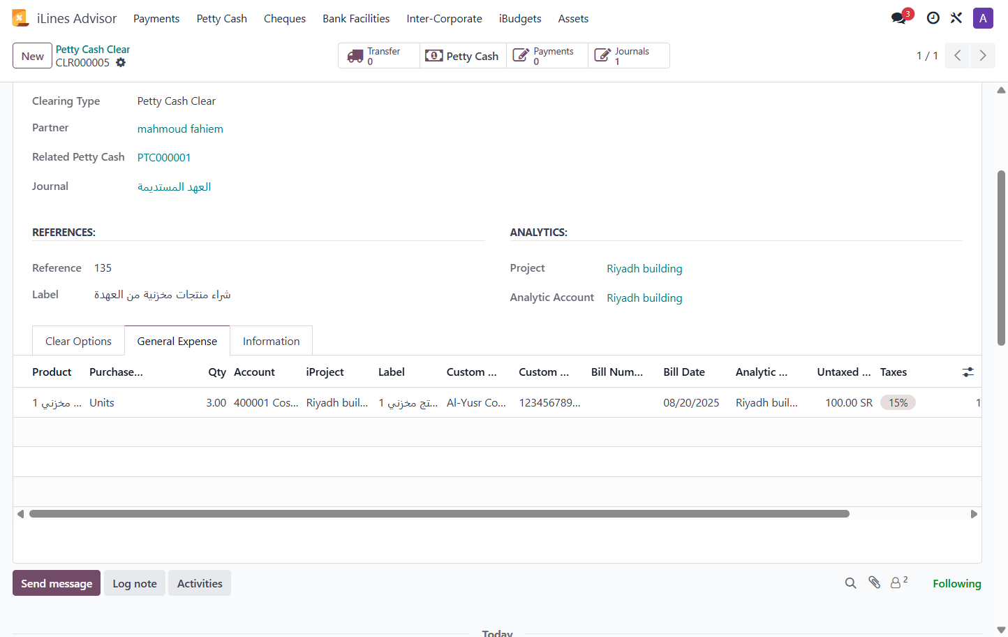The width and height of the screenshot is (1008, 637).
Task: Switch to the Information tab
Action: coord(272,341)
